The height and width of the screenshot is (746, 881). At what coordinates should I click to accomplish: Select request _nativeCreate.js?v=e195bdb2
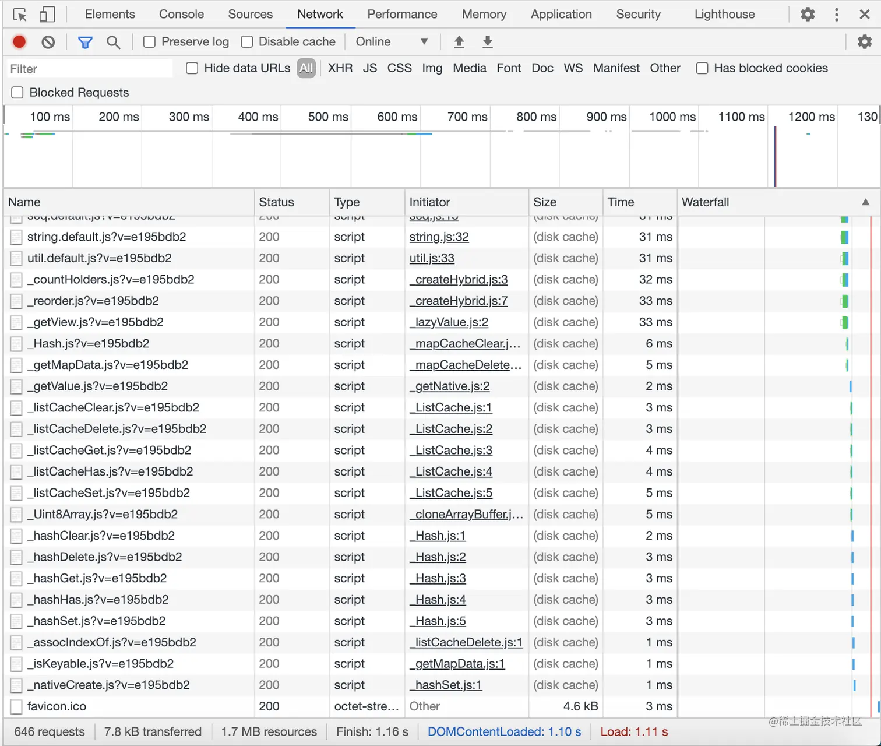tap(108, 685)
